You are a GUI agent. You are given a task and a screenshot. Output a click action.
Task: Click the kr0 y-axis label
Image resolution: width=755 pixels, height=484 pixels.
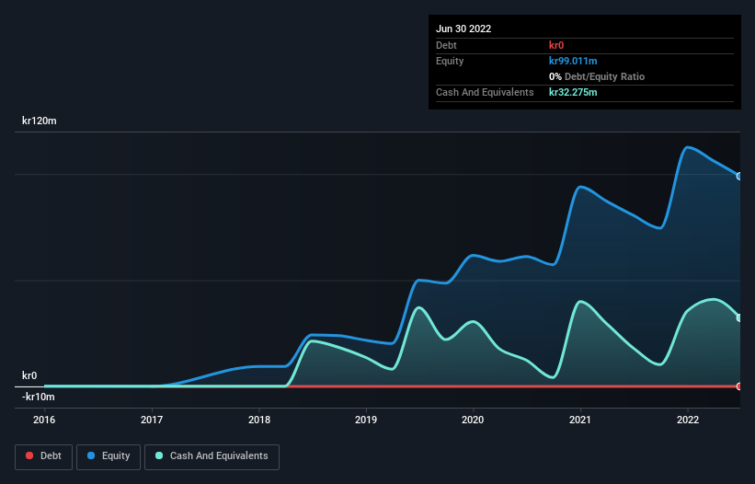click(x=29, y=375)
